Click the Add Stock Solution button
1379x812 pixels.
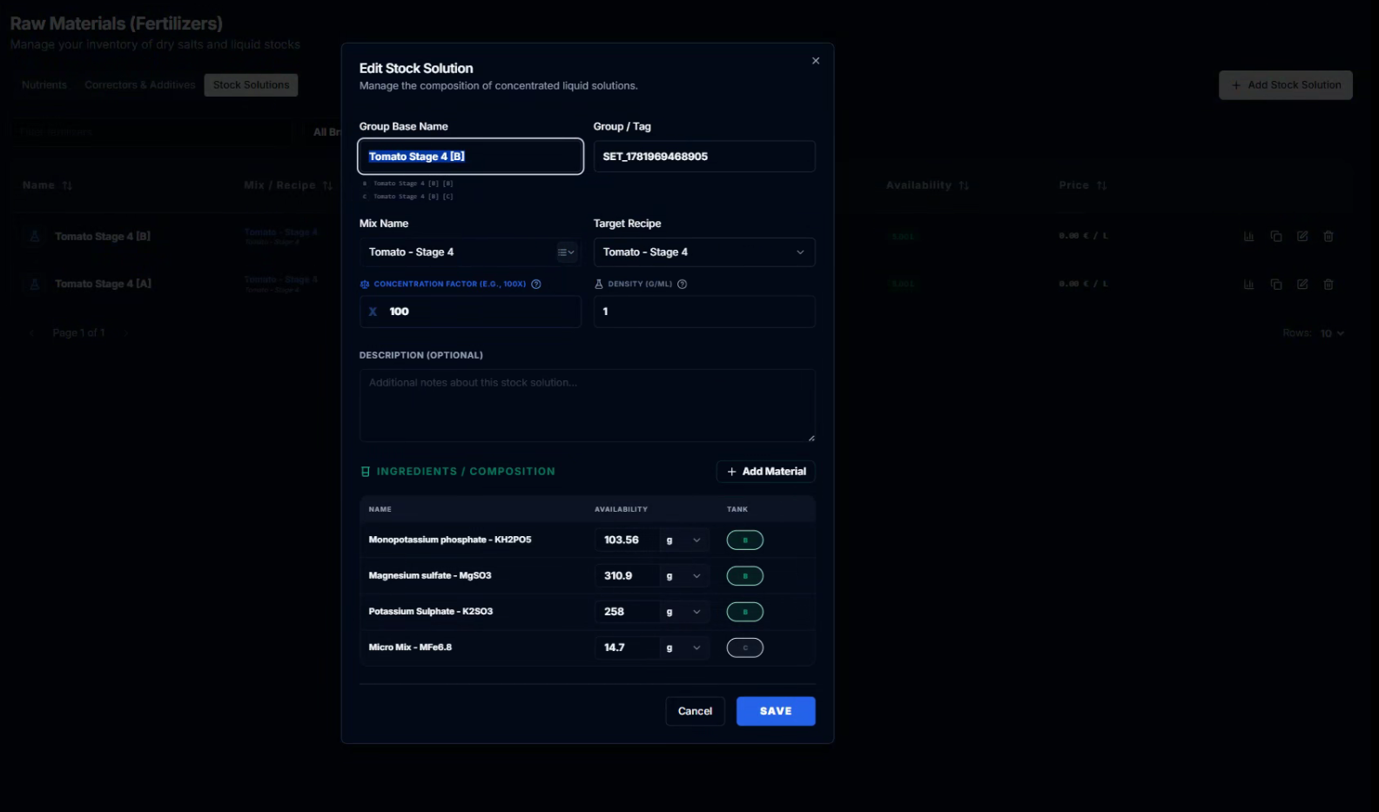(x=1286, y=85)
